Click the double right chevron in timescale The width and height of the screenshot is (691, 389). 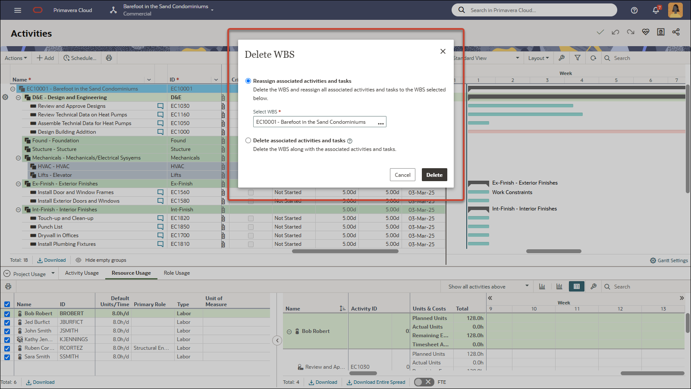[x=682, y=298]
